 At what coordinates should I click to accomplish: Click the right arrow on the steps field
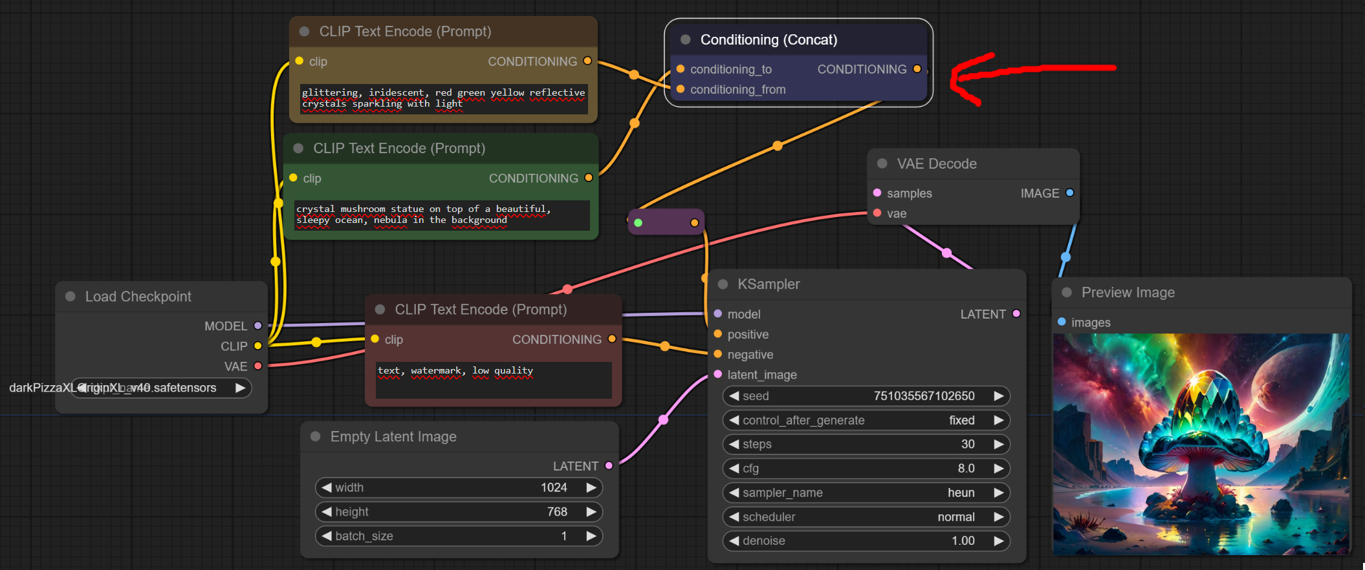(x=998, y=444)
